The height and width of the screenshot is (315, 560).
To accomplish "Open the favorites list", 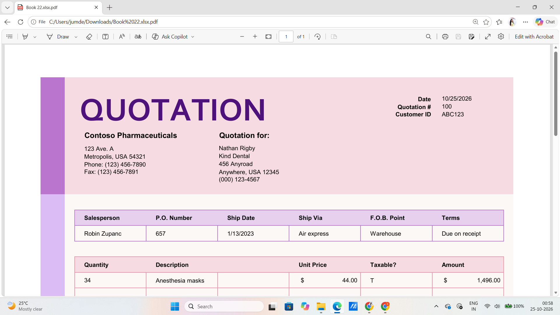I will pos(499,22).
